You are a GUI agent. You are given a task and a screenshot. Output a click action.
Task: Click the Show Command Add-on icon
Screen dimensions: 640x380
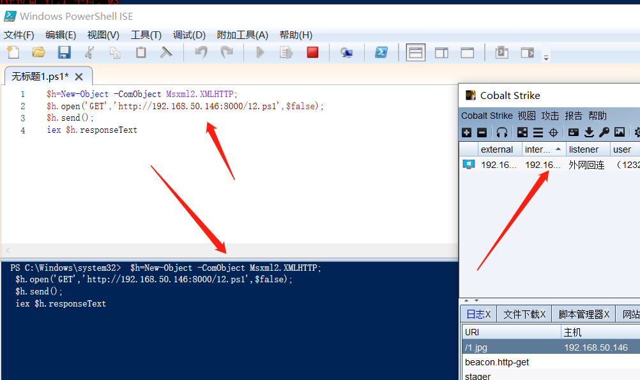pyautogui.click(x=528, y=52)
